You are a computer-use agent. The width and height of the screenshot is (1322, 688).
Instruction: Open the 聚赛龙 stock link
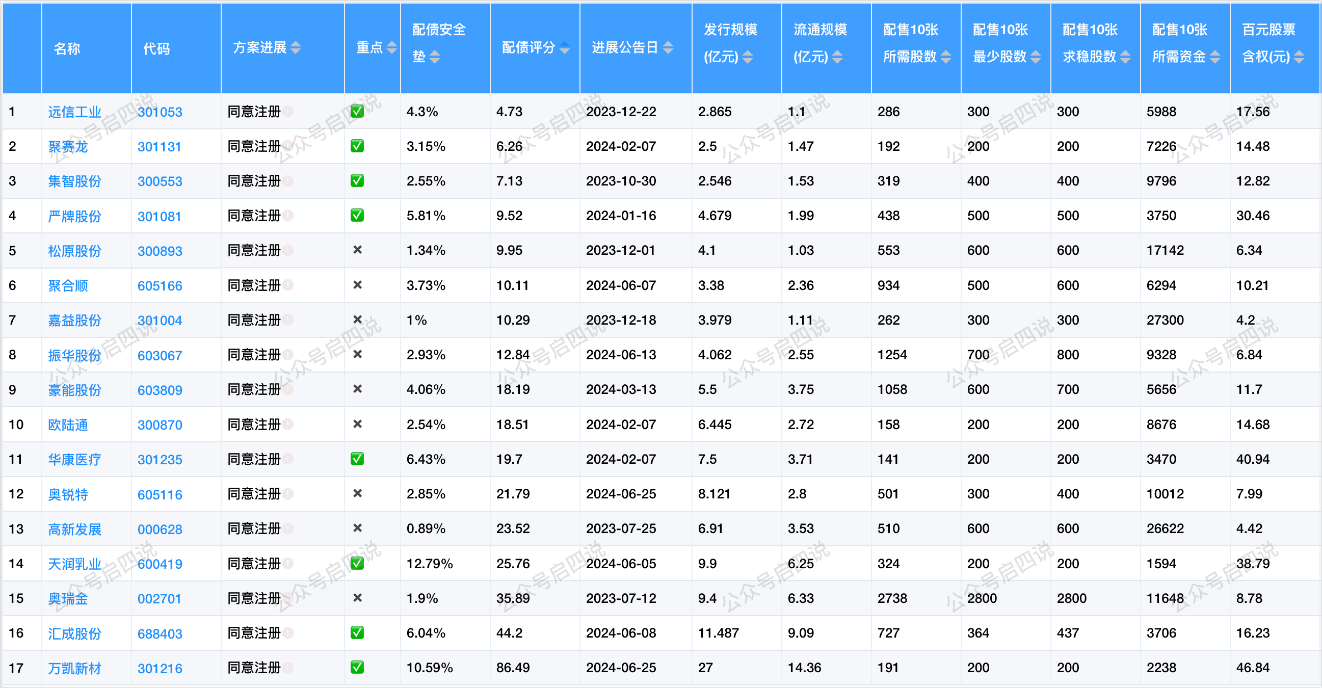click(68, 147)
